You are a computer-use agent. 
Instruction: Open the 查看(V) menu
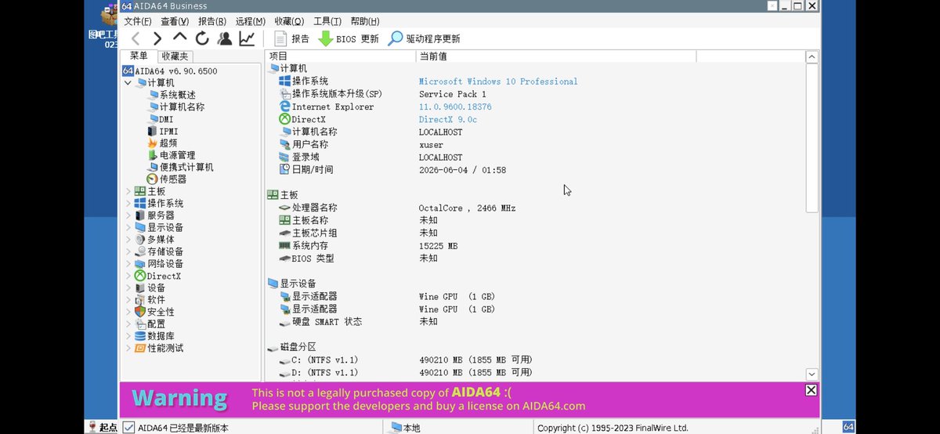pyautogui.click(x=175, y=21)
